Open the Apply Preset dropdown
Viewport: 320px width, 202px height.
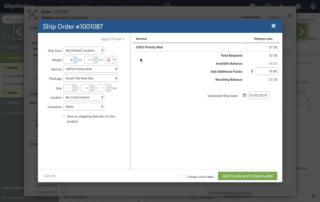click(x=113, y=39)
